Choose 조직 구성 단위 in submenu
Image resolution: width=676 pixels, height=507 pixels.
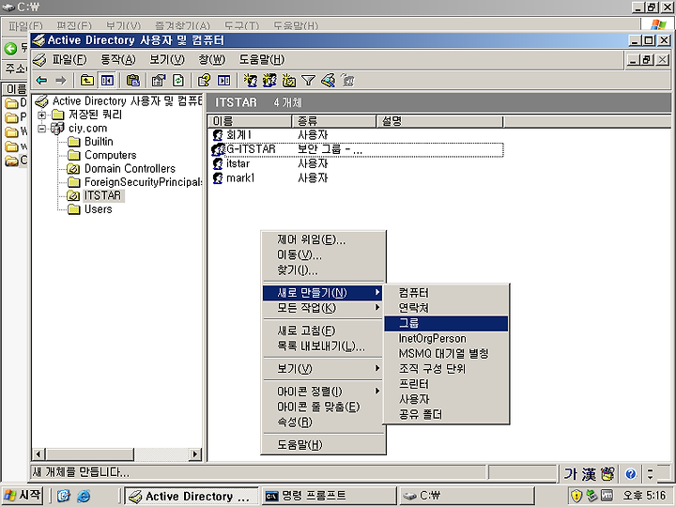tap(446, 369)
